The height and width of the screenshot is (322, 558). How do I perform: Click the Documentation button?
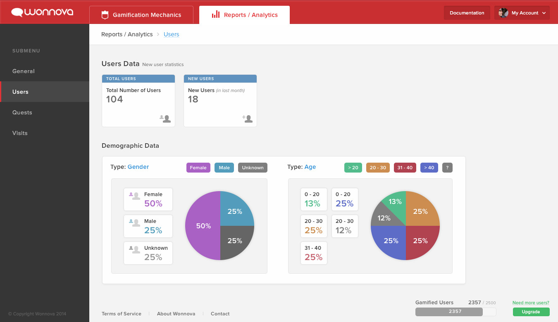[467, 13]
